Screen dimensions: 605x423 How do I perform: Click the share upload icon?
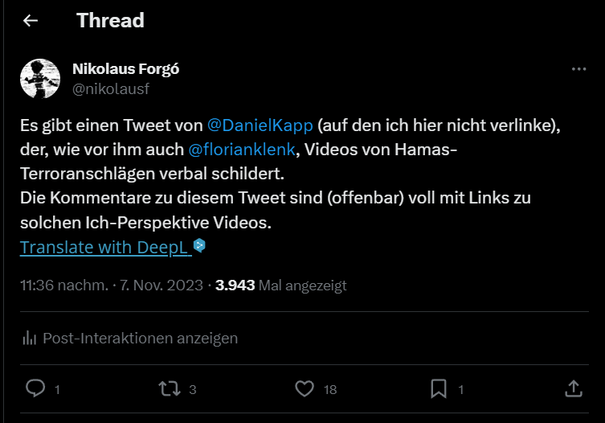[x=573, y=388]
